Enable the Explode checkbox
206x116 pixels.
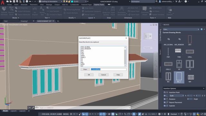tap(164, 106)
